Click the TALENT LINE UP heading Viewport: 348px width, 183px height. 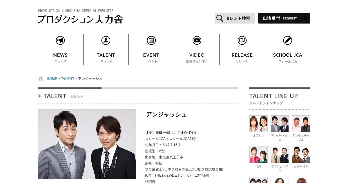pyautogui.click(x=273, y=96)
